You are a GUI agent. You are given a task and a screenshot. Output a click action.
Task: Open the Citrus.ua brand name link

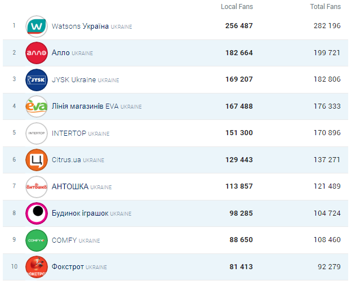click(66, 160)
